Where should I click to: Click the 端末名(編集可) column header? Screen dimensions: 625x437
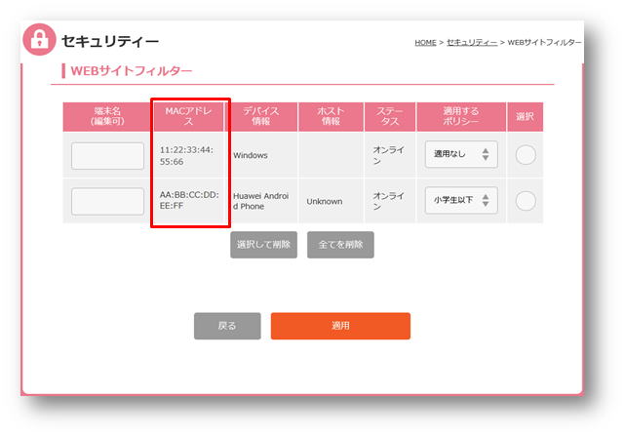click(107, 116)
